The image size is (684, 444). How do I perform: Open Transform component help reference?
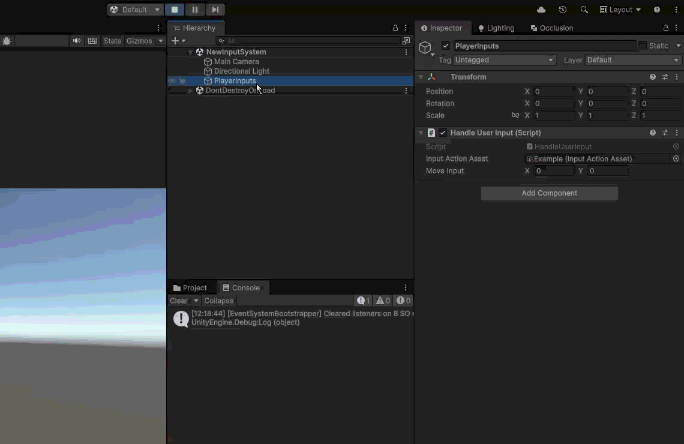[x=653, y=77]
